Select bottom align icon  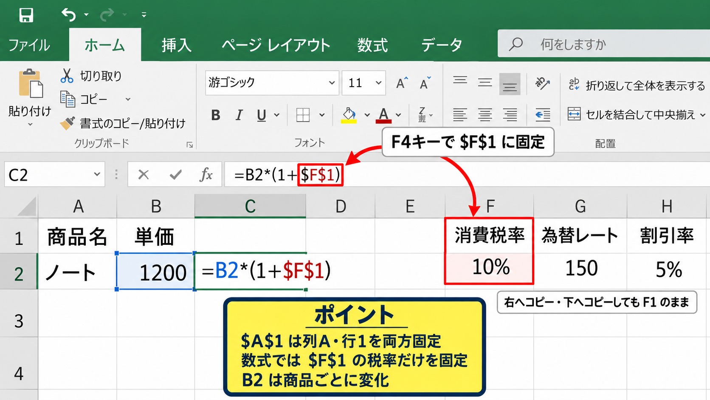coord(510,84)
